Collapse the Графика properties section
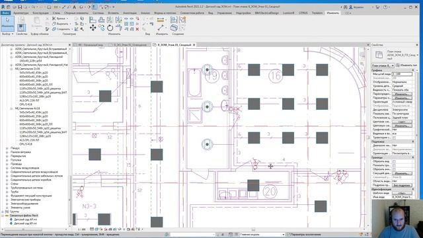Image resolution: width=423 pixels, height=238 pixels. [412, 70]
